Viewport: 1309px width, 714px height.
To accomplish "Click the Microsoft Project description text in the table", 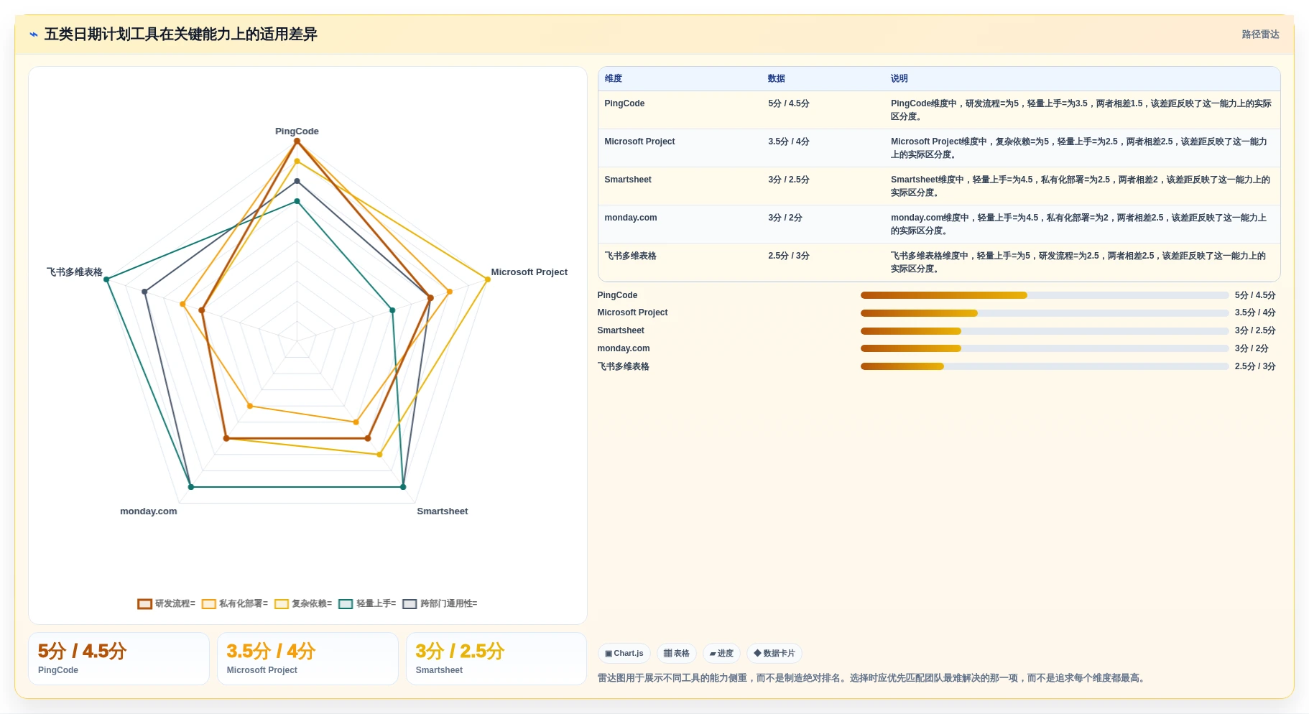I will [1079, 148].
